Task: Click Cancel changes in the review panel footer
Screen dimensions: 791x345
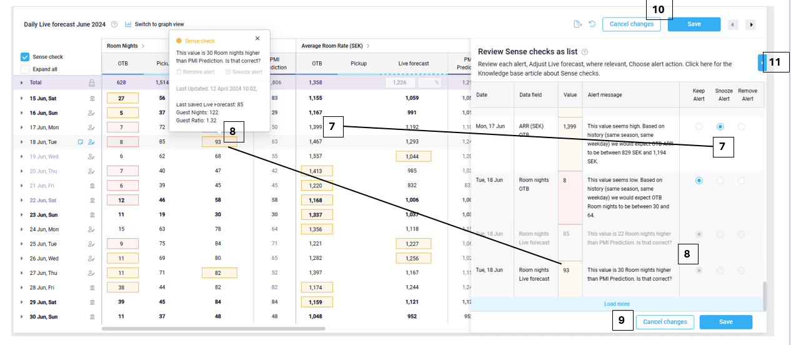Action: pyautogui.click(x=665, y=322)
